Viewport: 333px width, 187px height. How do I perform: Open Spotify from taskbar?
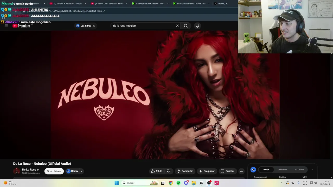click(178, 183)
